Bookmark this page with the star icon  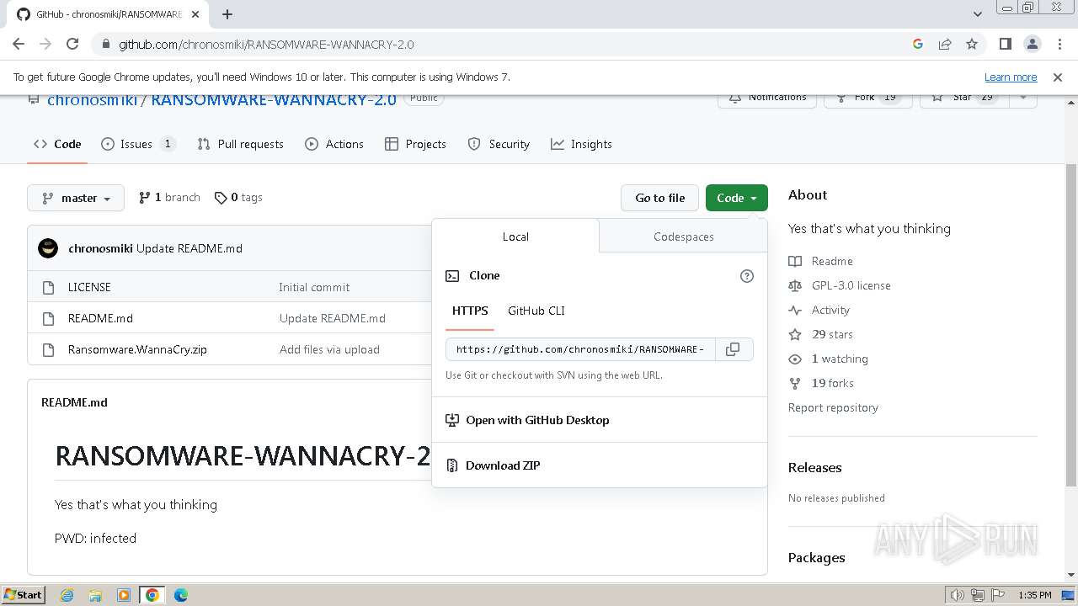point(972,44)
